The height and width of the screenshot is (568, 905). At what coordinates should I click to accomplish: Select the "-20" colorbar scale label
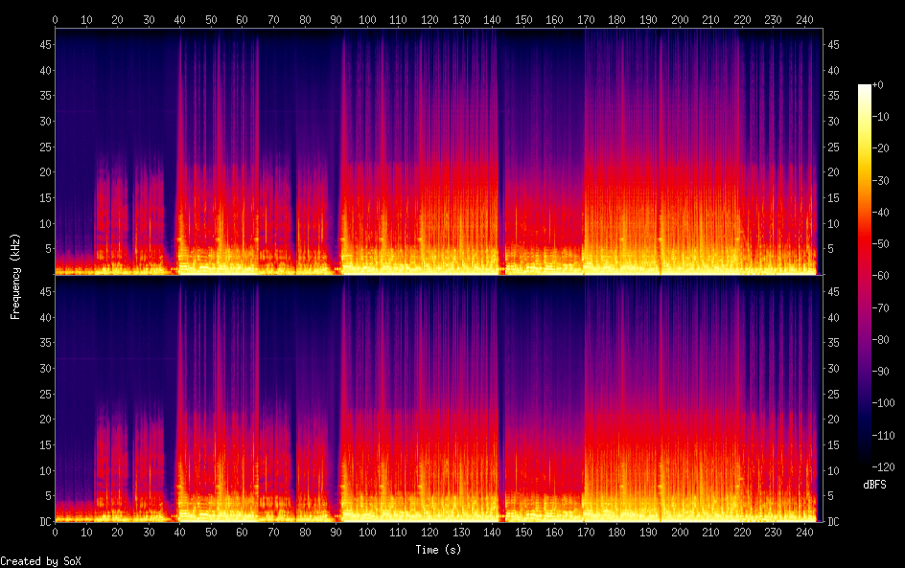tap(880, 148)
